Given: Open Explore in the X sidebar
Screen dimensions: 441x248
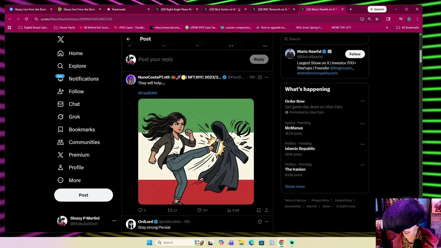Looking at the screenshot, I should (72, 66).
